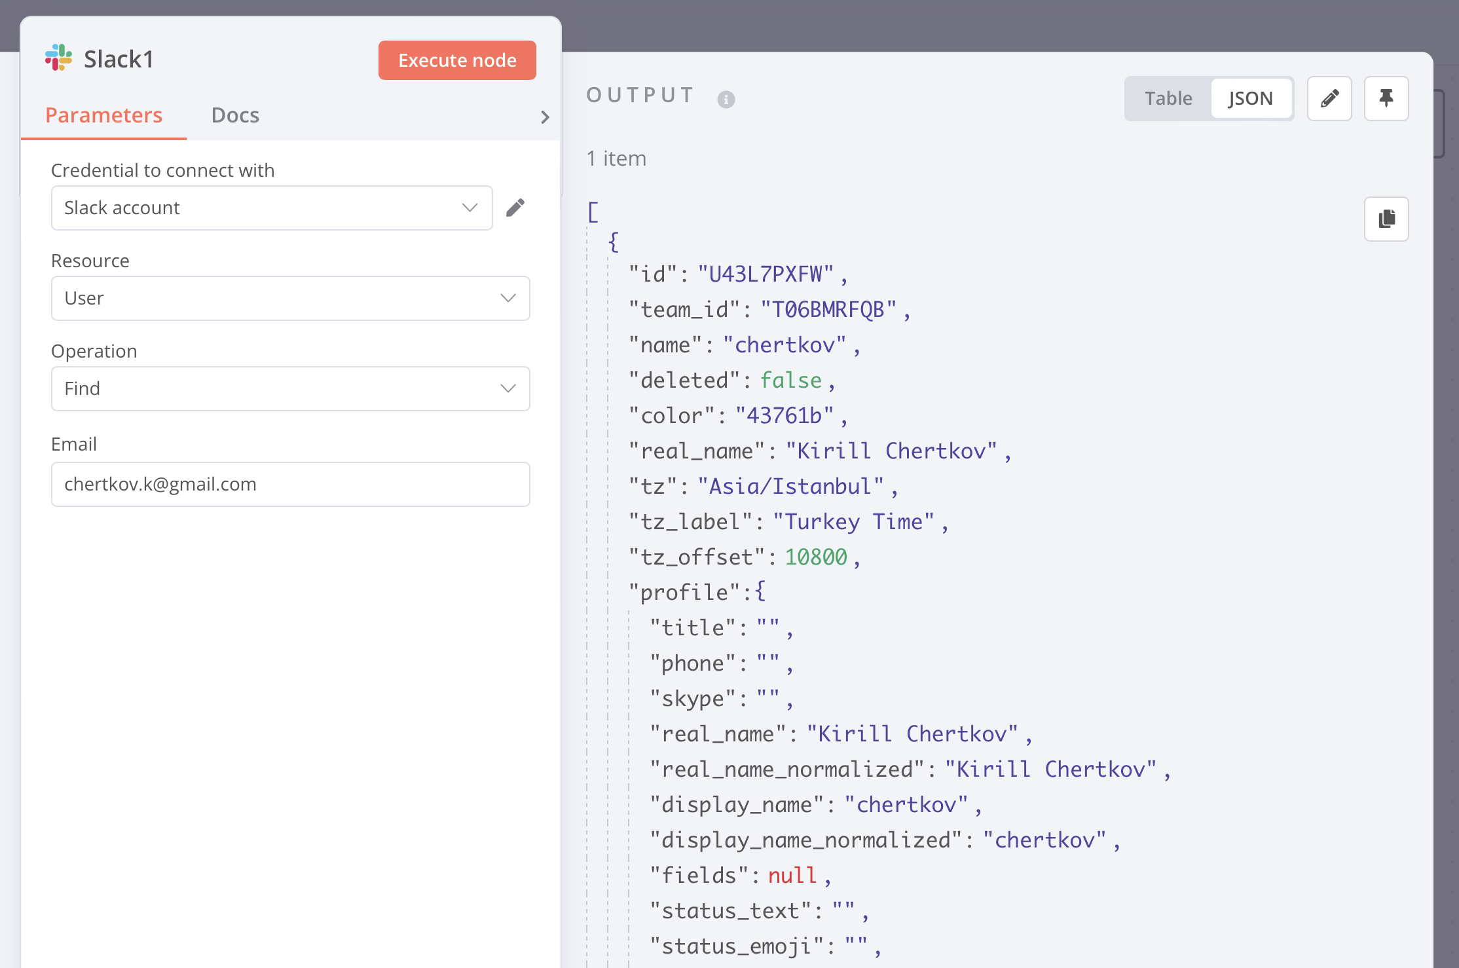
Task: Select the Parameters tab
Action: pos(103,115)
